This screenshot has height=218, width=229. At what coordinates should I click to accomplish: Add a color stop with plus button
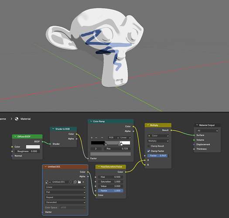92,138
